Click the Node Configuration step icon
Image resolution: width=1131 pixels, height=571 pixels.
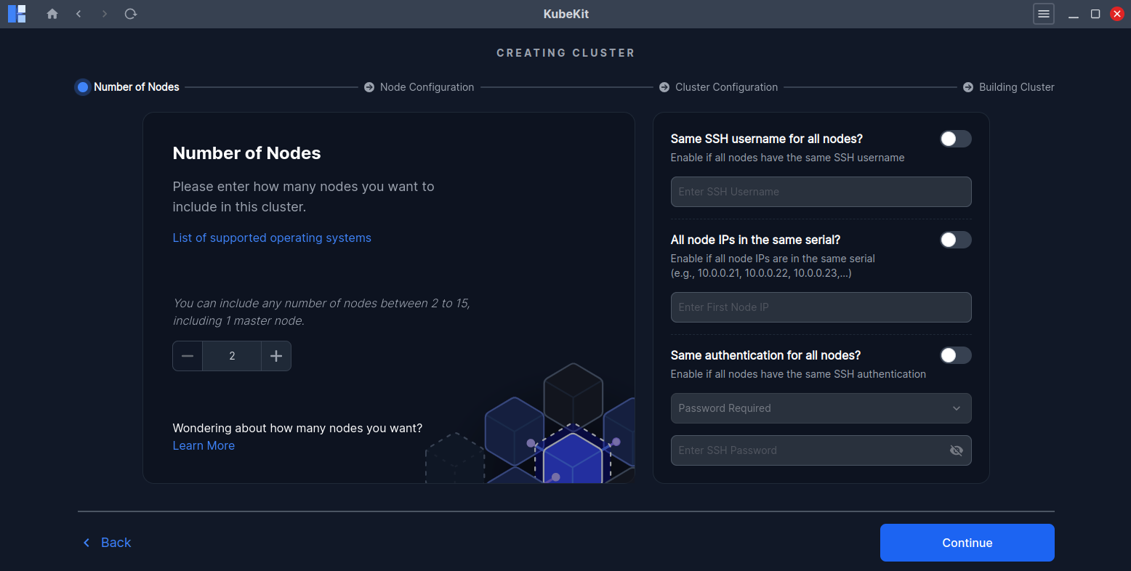point(369,86)
